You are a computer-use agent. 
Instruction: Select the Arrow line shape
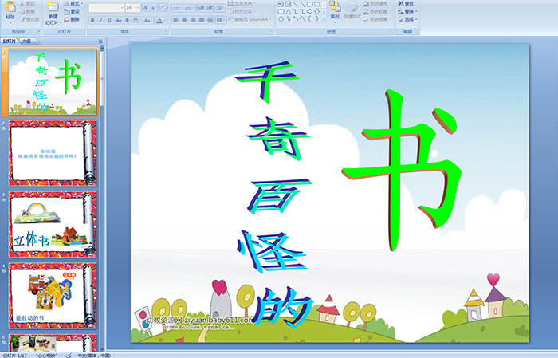(x=302, y=4)
